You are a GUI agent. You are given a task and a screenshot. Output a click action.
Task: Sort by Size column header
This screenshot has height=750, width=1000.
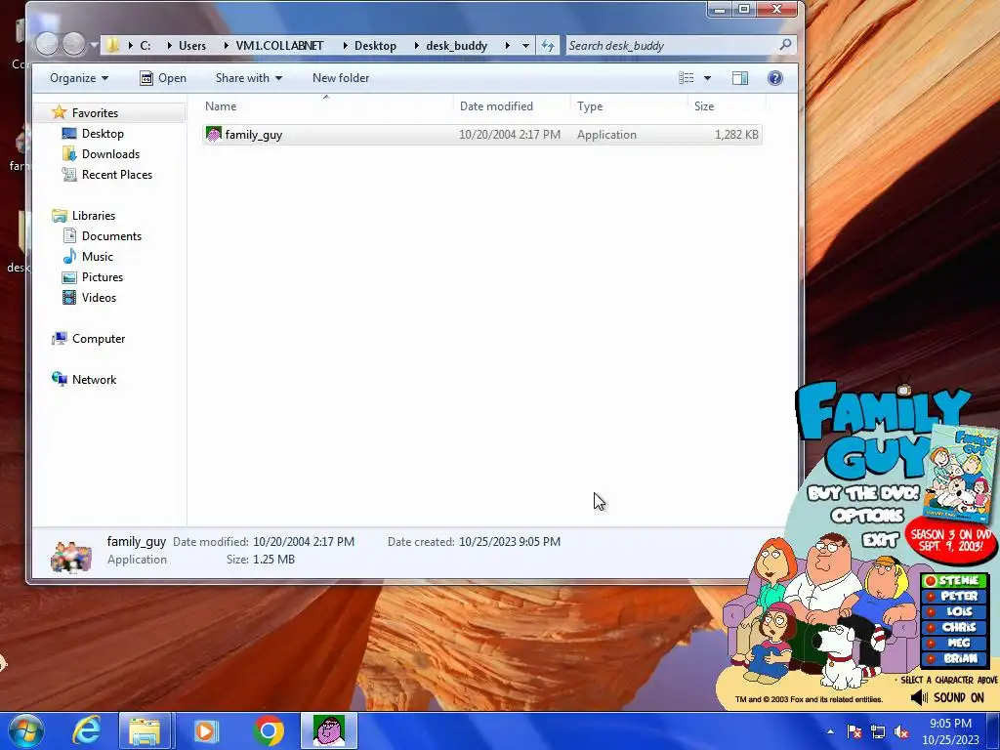(x=727, y=105)
